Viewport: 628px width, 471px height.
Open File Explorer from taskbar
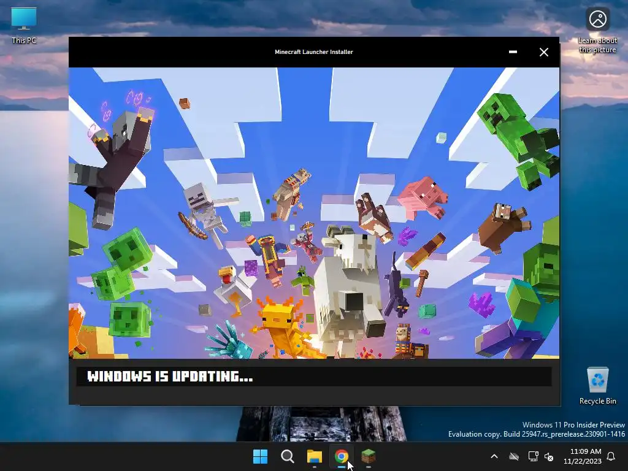(315, 456)
